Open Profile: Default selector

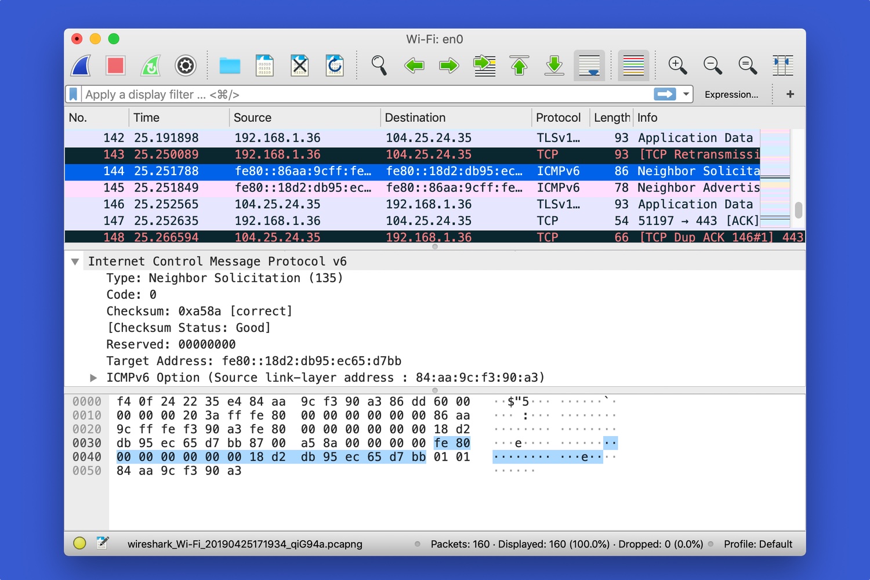757,544
